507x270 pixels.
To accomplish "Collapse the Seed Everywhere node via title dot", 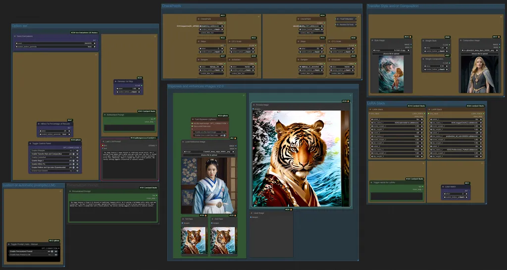I will coord(15,36).
